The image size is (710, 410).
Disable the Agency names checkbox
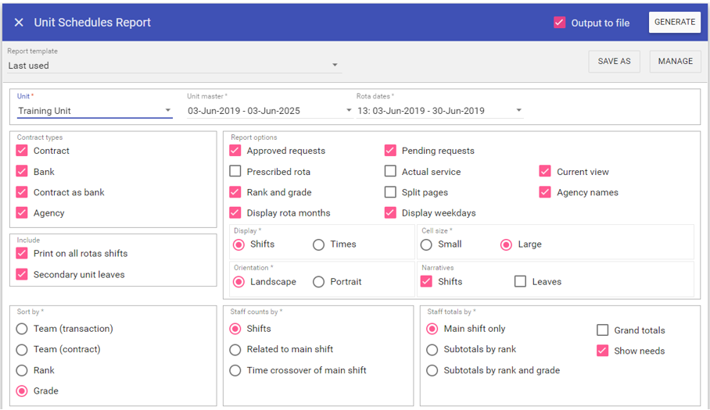pos(545,192)
